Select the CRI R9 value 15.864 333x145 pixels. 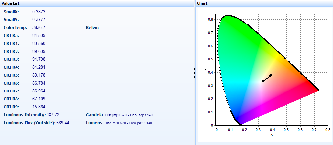39,107
